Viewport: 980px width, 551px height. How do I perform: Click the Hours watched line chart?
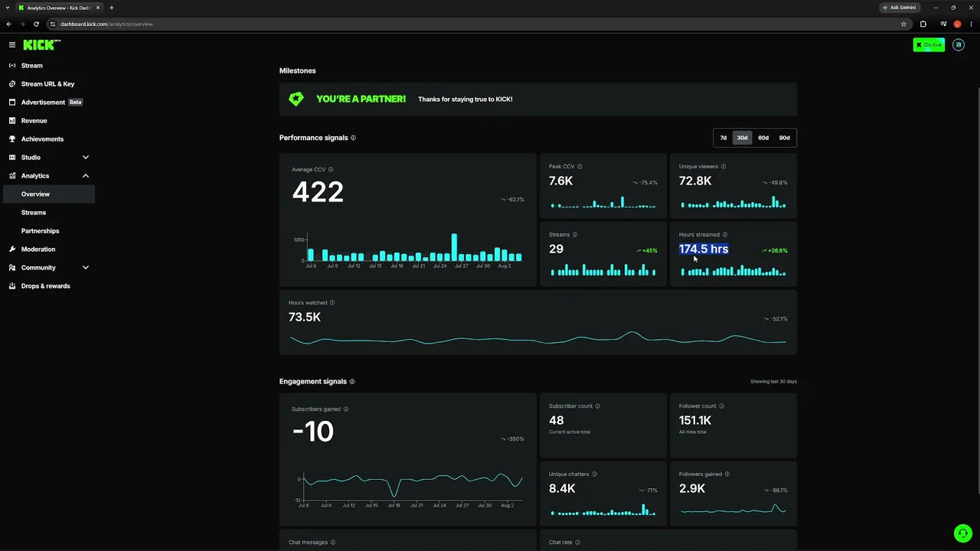coord(538,339)
